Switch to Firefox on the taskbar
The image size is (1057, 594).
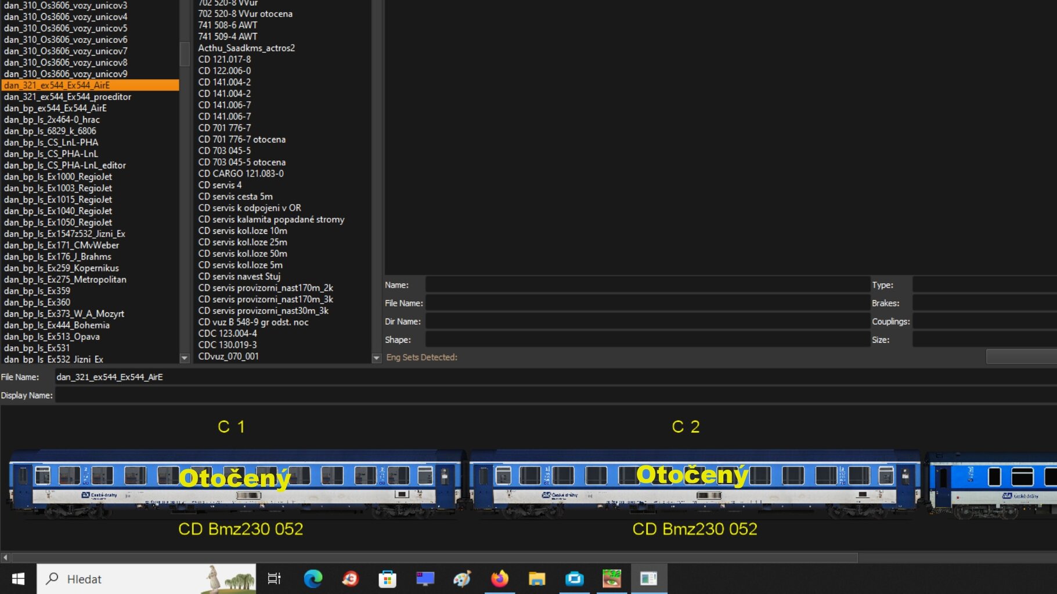[499, 578]
